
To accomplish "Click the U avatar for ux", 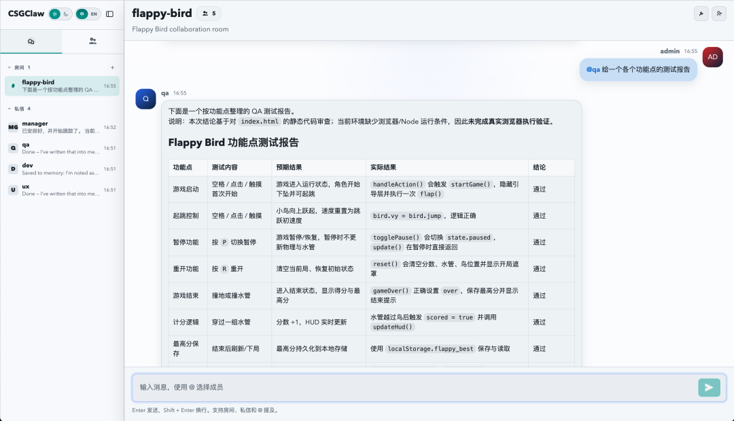I will (x=13, y=190).
